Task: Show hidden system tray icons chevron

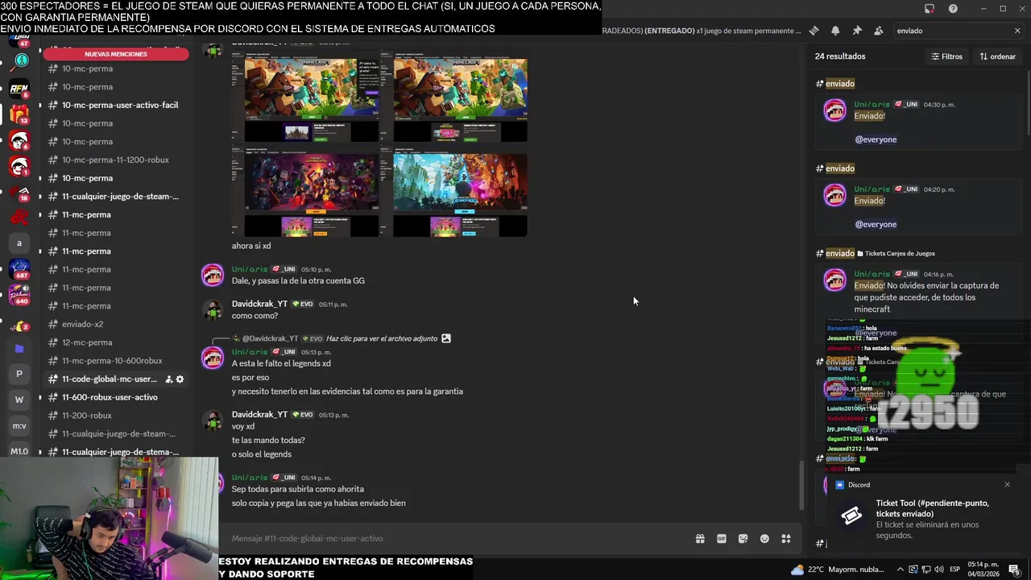Action: [x=901, y=570]
